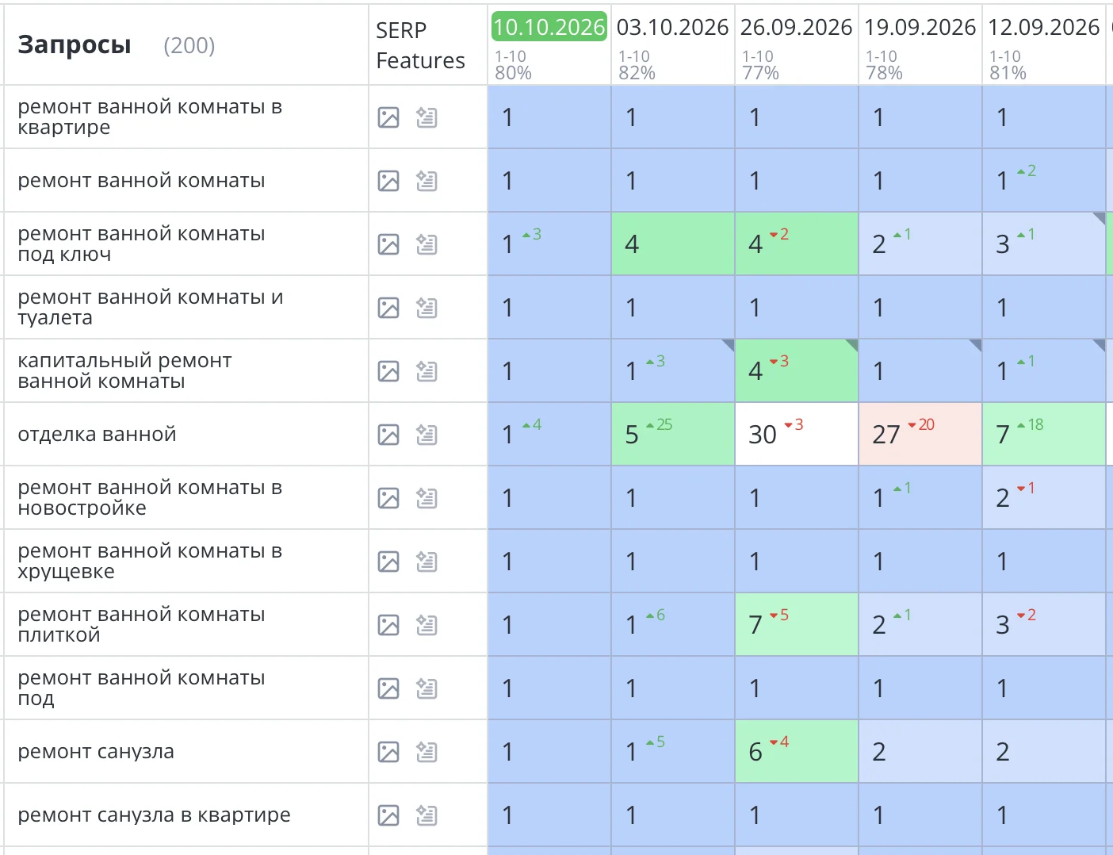Viewport: 1113px width, 855px height.
Task: Open the query 'капитальный ремонт ванной комнаты'
Action: pos(124,371)
